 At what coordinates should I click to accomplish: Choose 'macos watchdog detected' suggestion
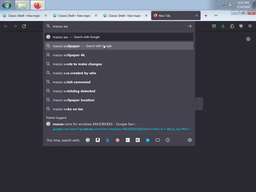tap(119, 91)
